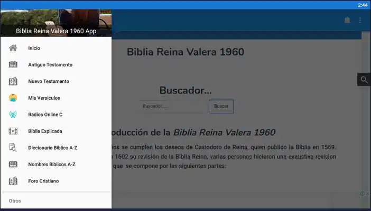Select Antiguo Testamento from drawer
Image resolution: width=371 pixels, height=211 pixels.
(56, 64)
